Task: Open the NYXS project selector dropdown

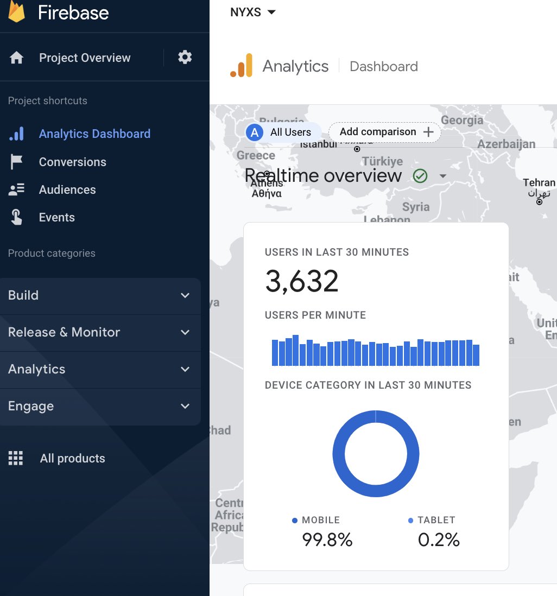Action: click(x=253, y=12)
